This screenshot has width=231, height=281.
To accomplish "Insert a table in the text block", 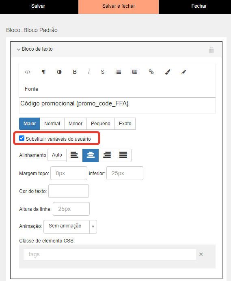I will [x=135, y=72].
